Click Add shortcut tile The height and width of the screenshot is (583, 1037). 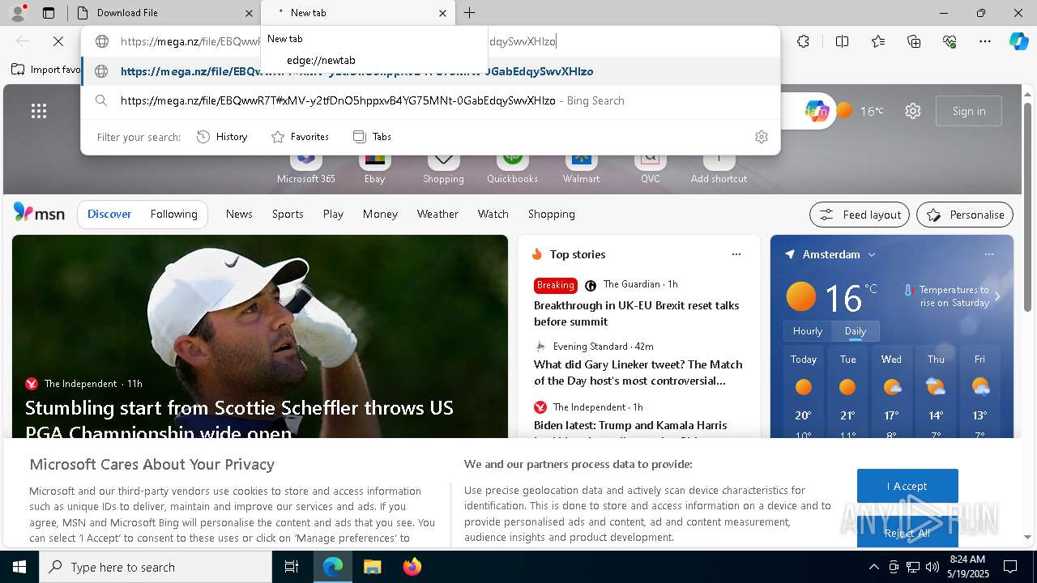coord(719,168)
